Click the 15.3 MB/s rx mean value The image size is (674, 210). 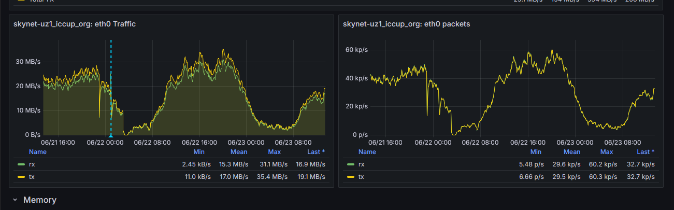[x=234, y=164]
